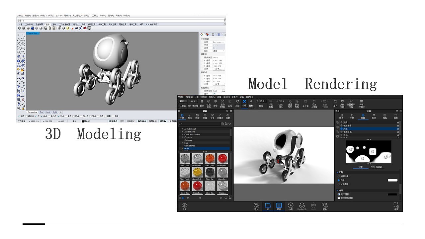425x239 pixels.
Task: Switch KeyShot library to grid view
Action: click(183, 198)
